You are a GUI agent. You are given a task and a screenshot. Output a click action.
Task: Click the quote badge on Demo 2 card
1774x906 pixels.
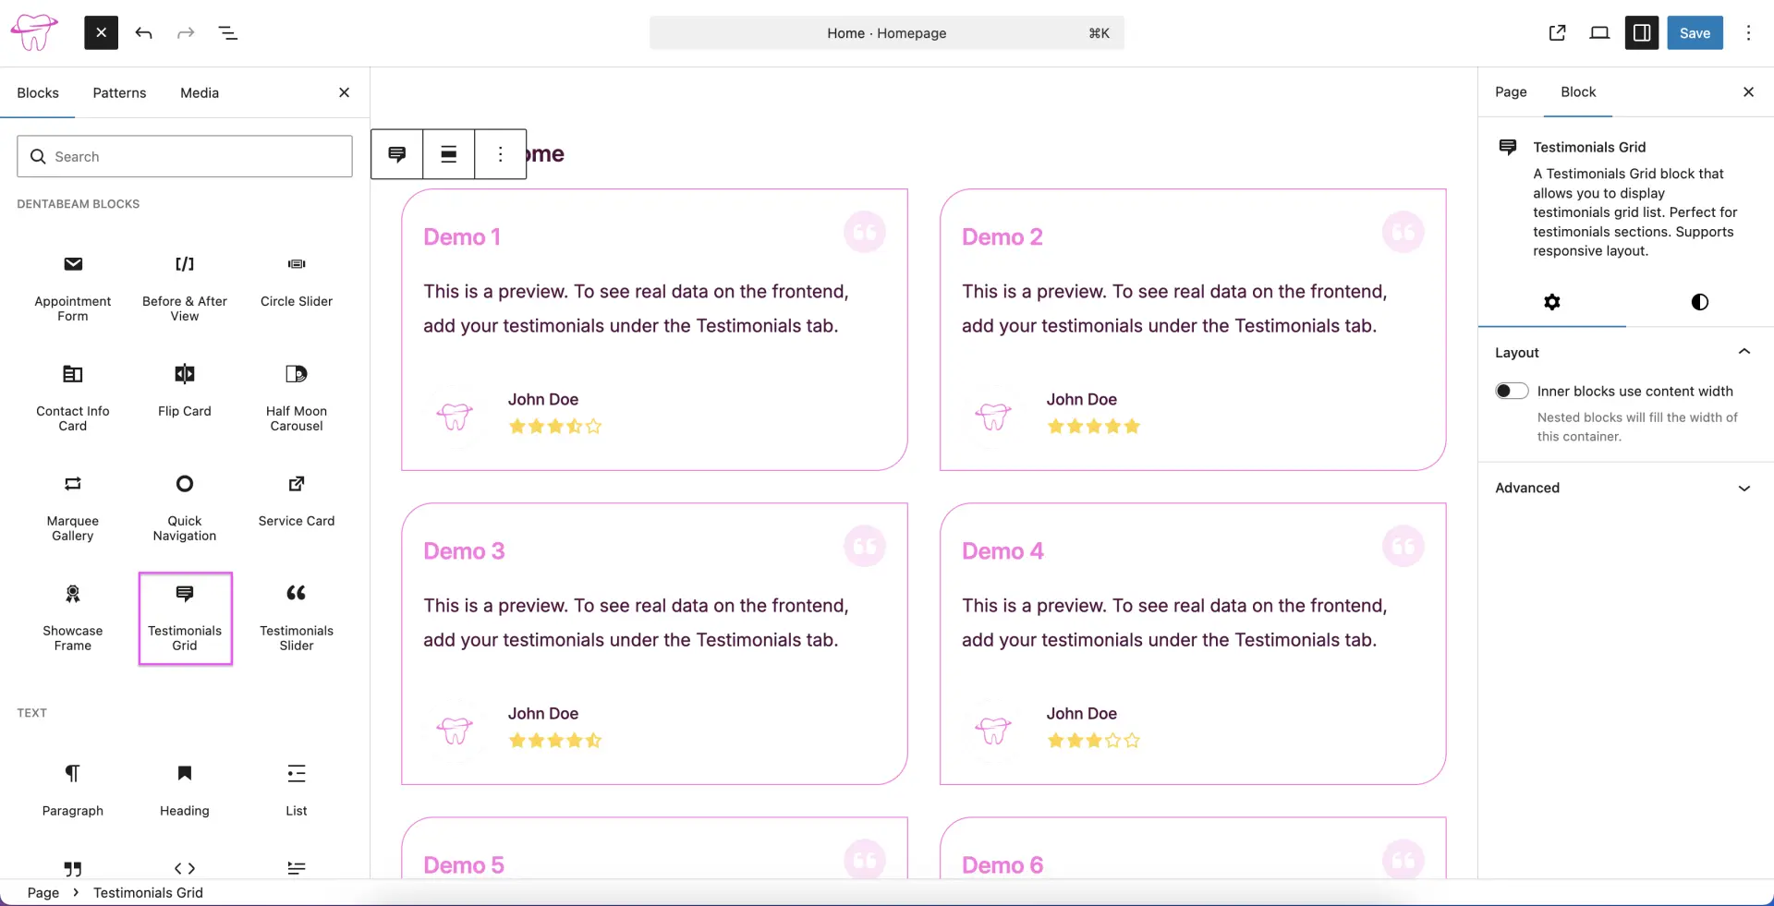coord(1403,232)
